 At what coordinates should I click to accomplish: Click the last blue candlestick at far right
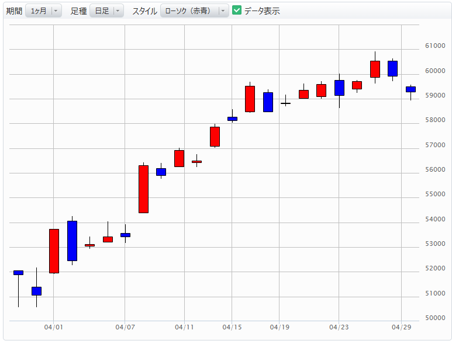(410, 89)
